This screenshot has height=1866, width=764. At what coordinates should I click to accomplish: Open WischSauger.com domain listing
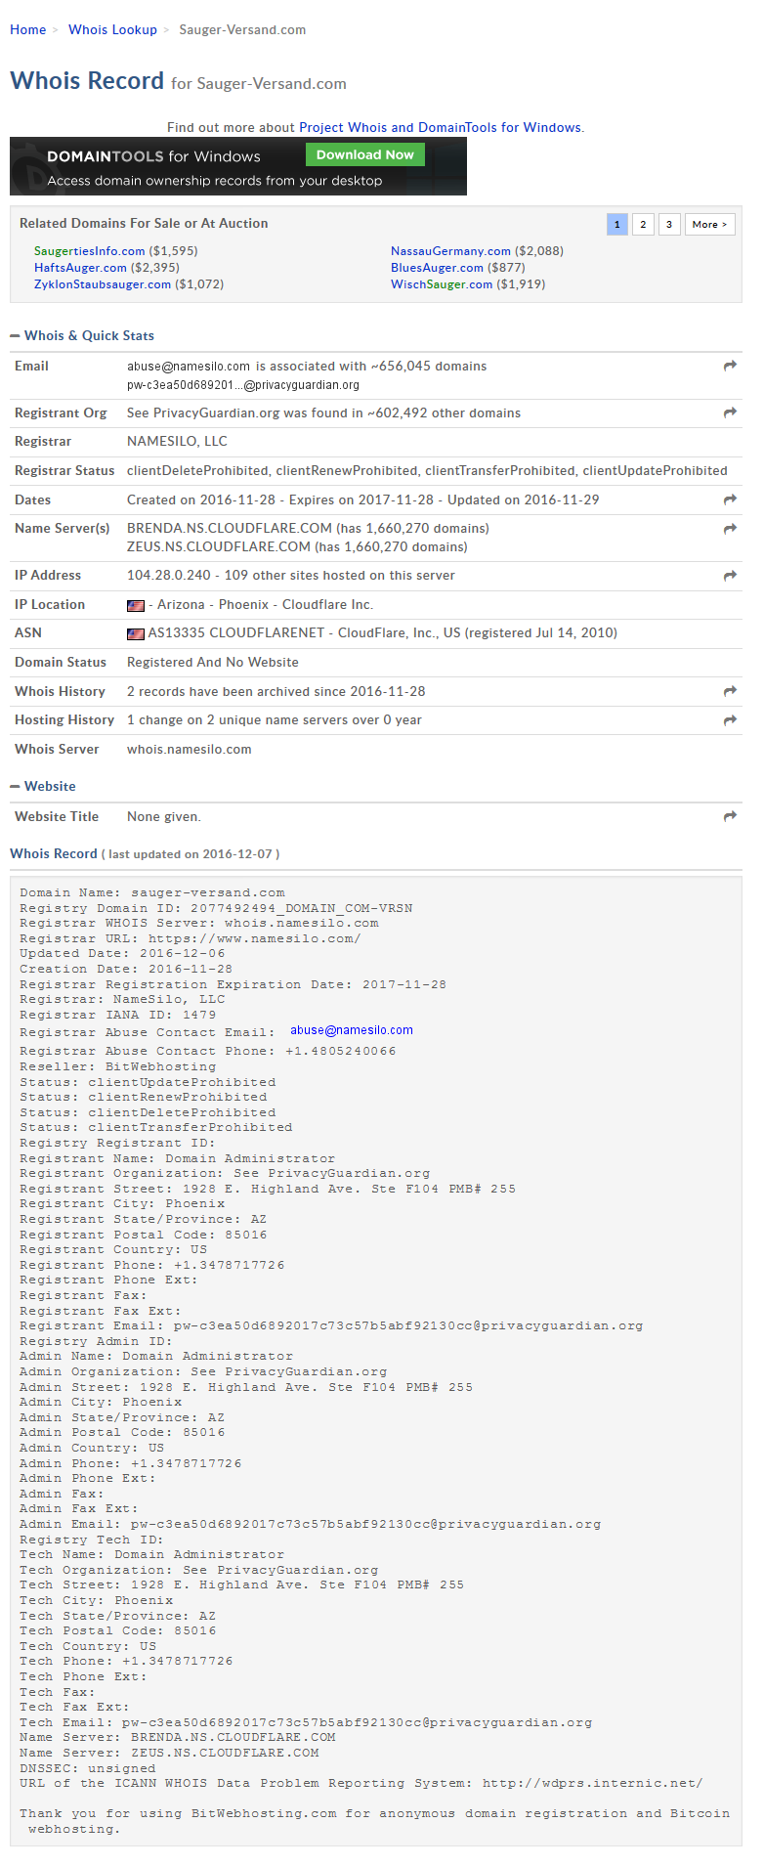coord(442,284)
